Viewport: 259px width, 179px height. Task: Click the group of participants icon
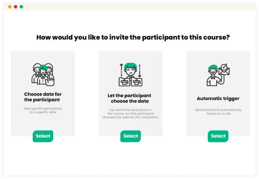tap(43, 74)
